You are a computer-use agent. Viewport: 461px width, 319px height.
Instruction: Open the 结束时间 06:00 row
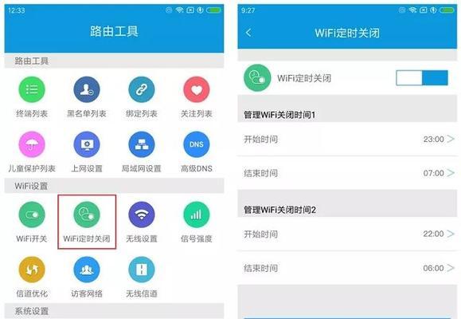tap(347, 268)
